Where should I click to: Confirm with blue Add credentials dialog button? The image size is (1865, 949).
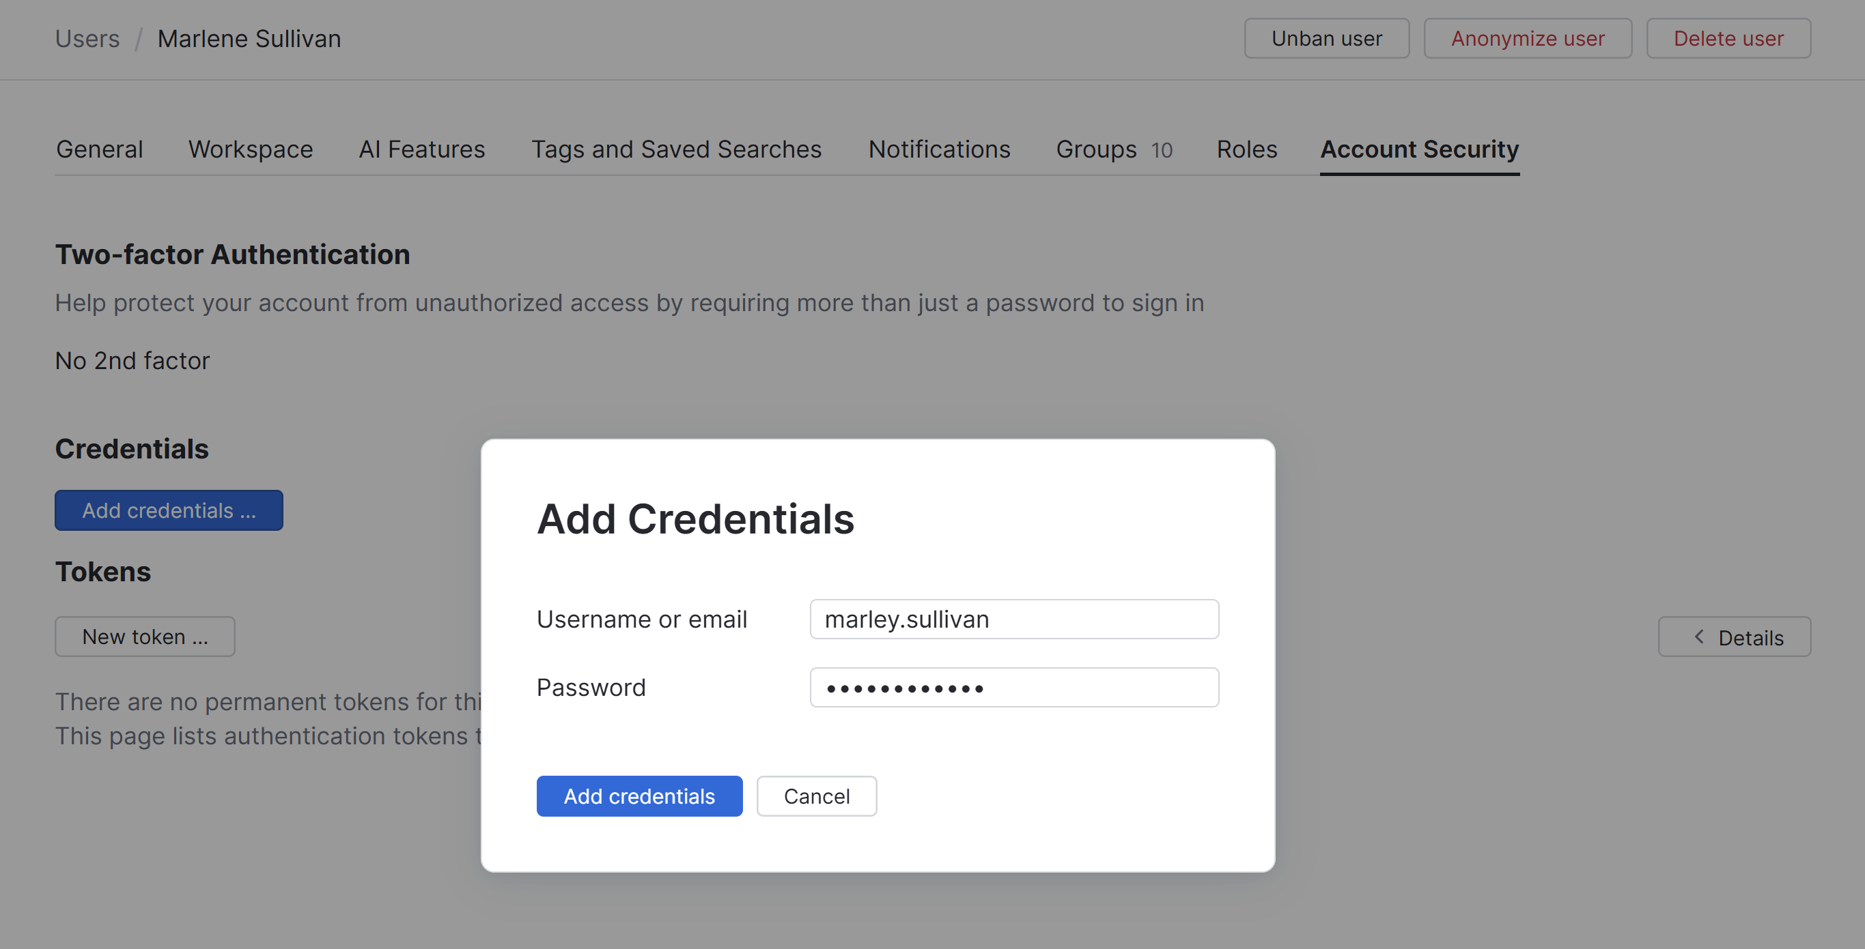(x=639, y=795)
